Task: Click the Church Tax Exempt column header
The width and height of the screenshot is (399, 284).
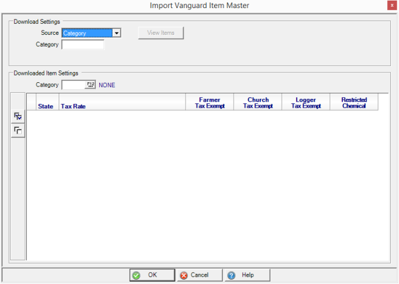Action: (x=258, y=103)
